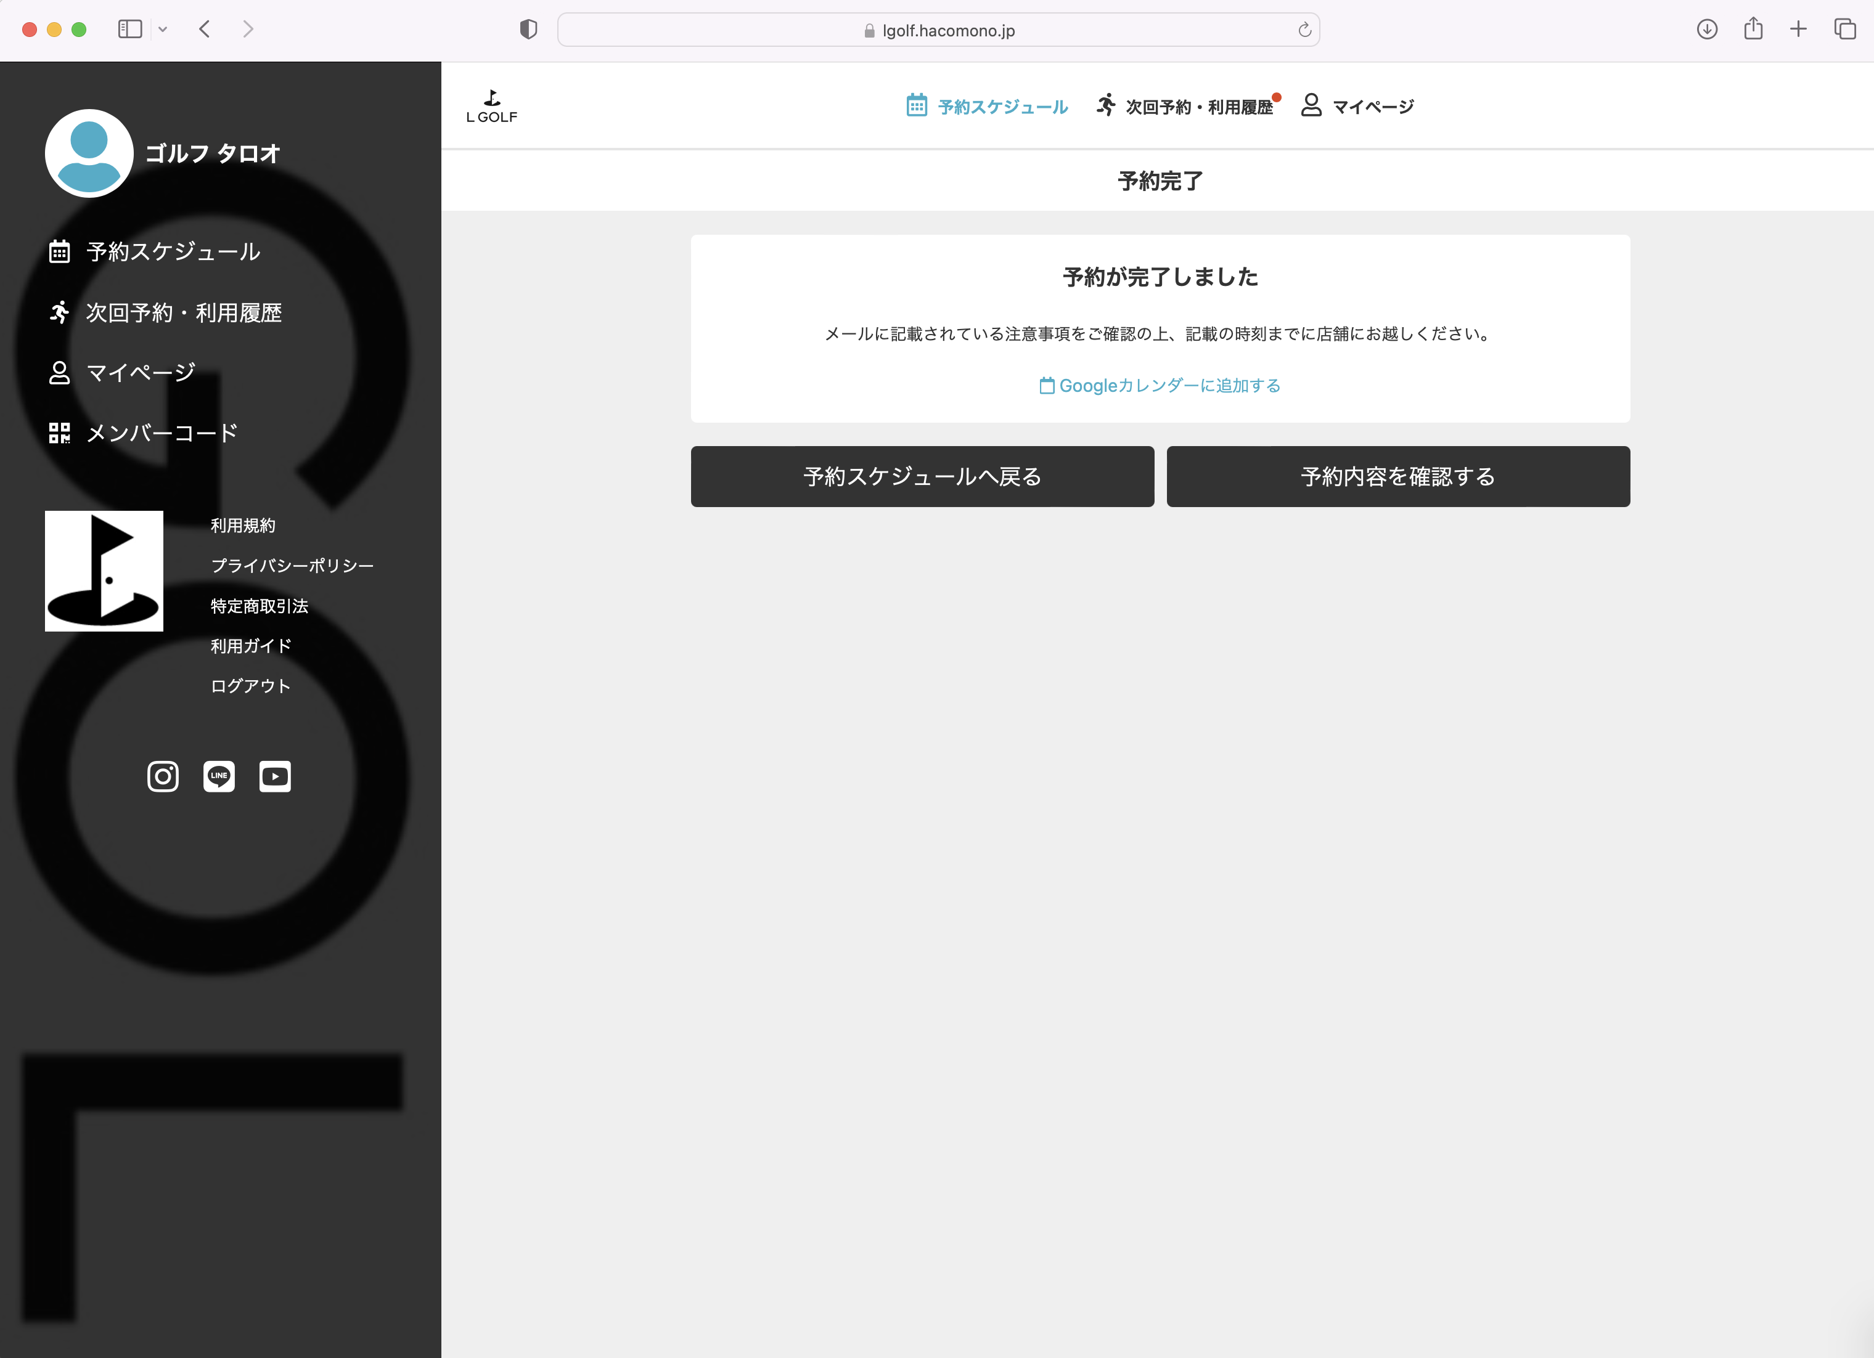The image size is (1874, 1358).
Task: Toggle the Safari sidebar button
Action: [x=129, y=30]
